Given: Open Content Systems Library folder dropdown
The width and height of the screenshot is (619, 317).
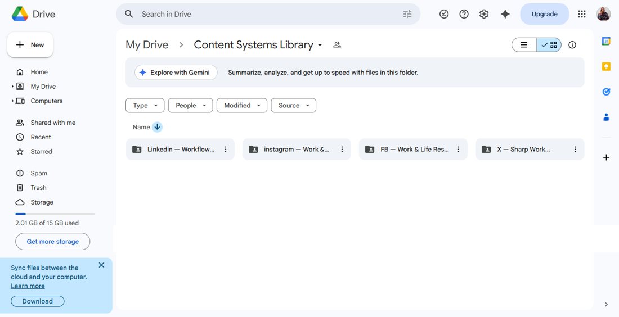Looking at the screenshot, I should tap(320, 45).
